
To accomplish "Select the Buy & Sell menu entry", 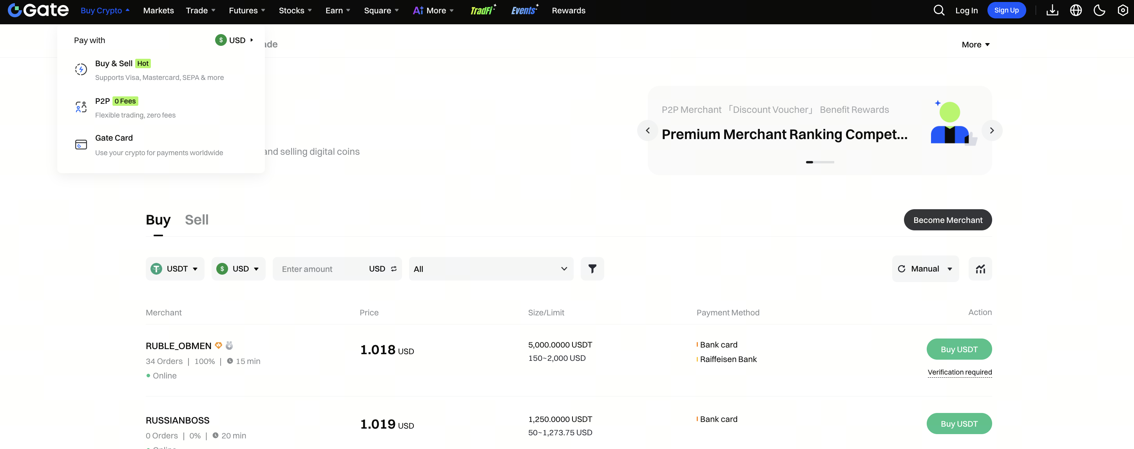I will (x=161, y=70).
